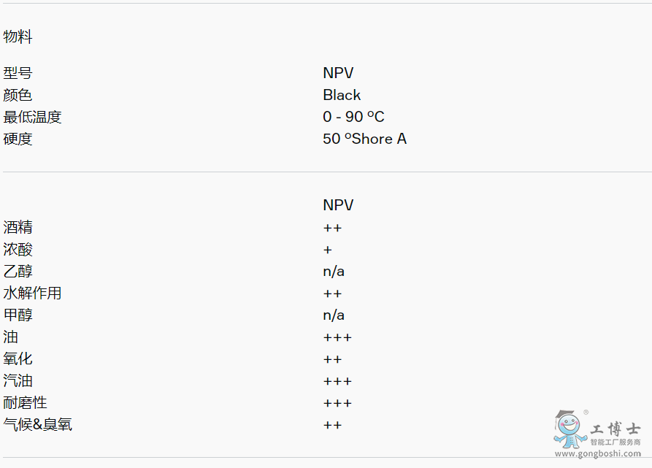Click the 耐磨性 row label
Image resolution: width=652 pixels, height=468 pixels.
coord(25,403)
